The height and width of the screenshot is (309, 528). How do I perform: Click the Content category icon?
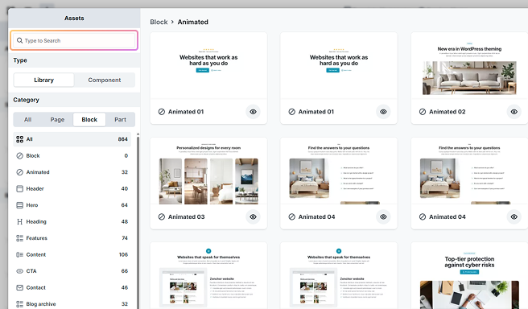pos(20,254)
